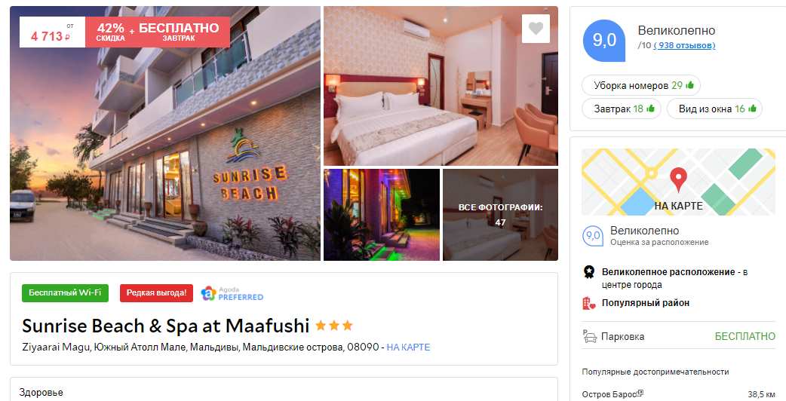The width and height of the screenshot is (786, 401).
Task: Open all 47 photos thumbnail
Action: (500, 215)
